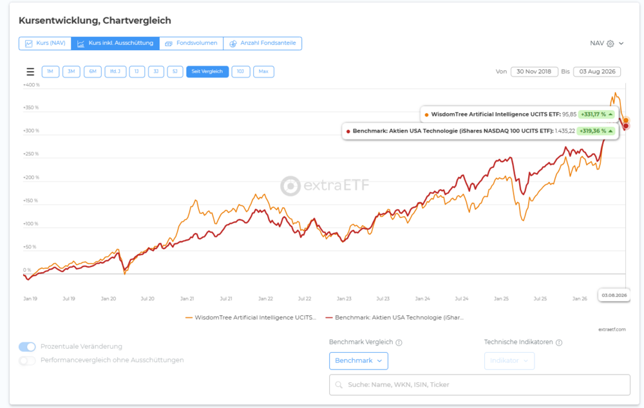
Task: Enable Performancevergleich ohne Ausschüttungen switch
Action: point(27,360)
